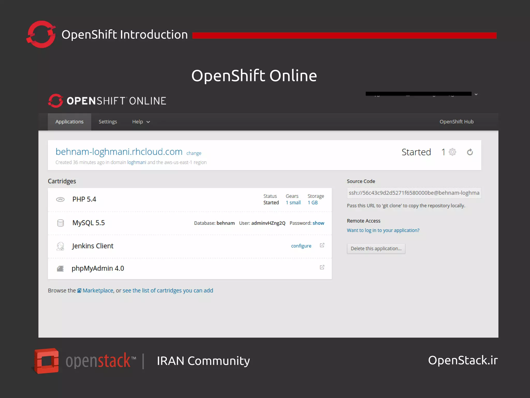Open the 1 small gears link

pos(293,202)
